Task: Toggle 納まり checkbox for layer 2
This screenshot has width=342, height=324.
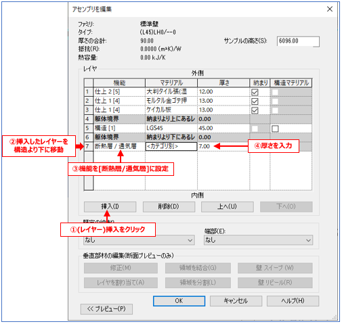Action: coord(255,101)
